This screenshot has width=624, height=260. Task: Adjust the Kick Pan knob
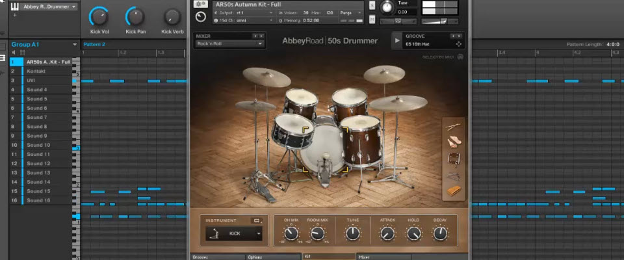pos(136,17)
